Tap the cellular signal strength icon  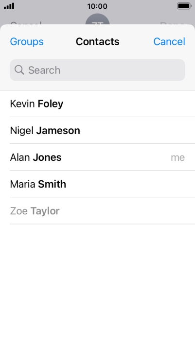9,6
